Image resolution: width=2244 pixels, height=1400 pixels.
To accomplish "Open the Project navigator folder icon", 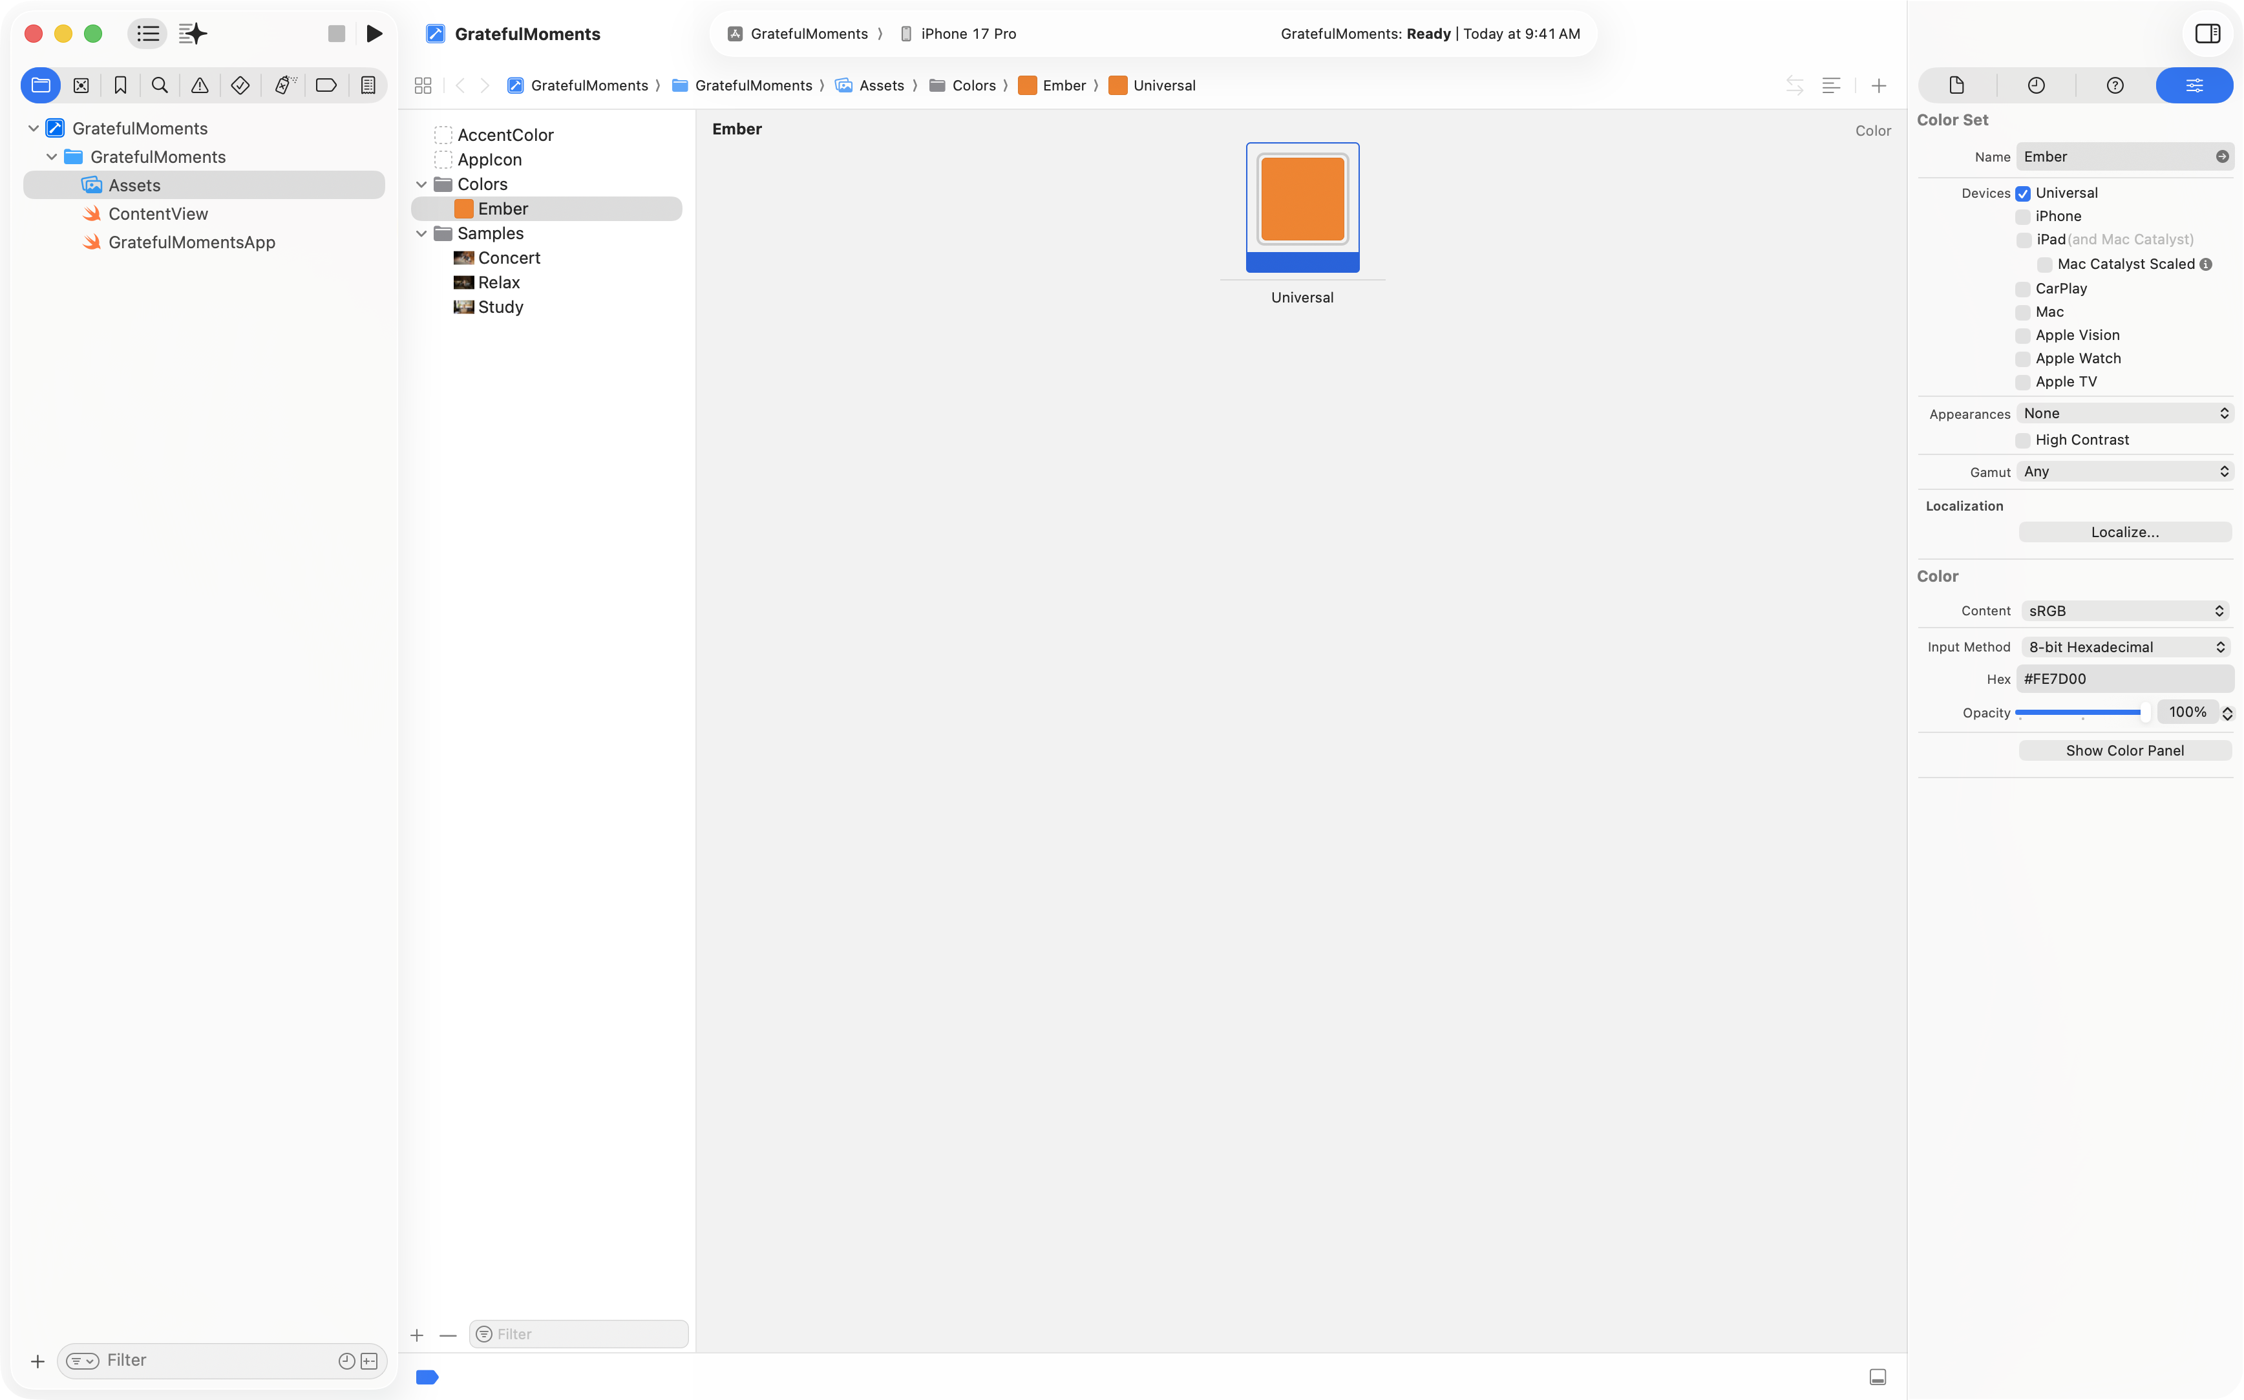I will 41,85.
